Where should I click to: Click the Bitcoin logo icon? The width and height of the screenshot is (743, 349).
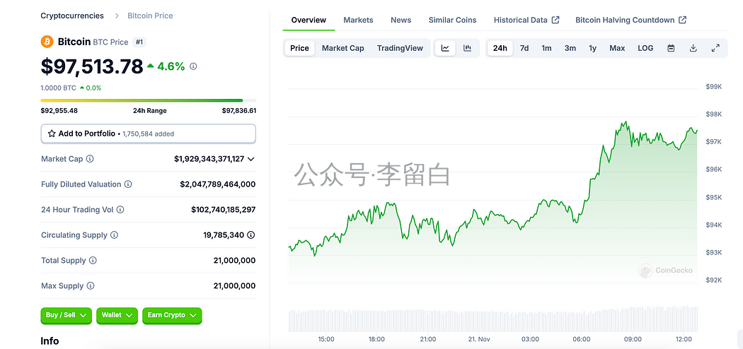click(x=47, y=42)
